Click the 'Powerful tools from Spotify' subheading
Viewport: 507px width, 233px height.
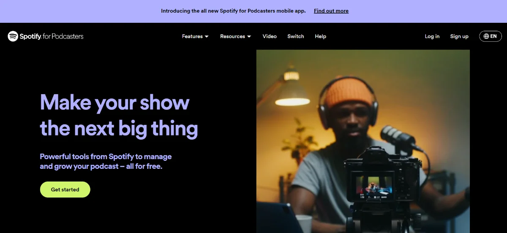click(106, 161)
